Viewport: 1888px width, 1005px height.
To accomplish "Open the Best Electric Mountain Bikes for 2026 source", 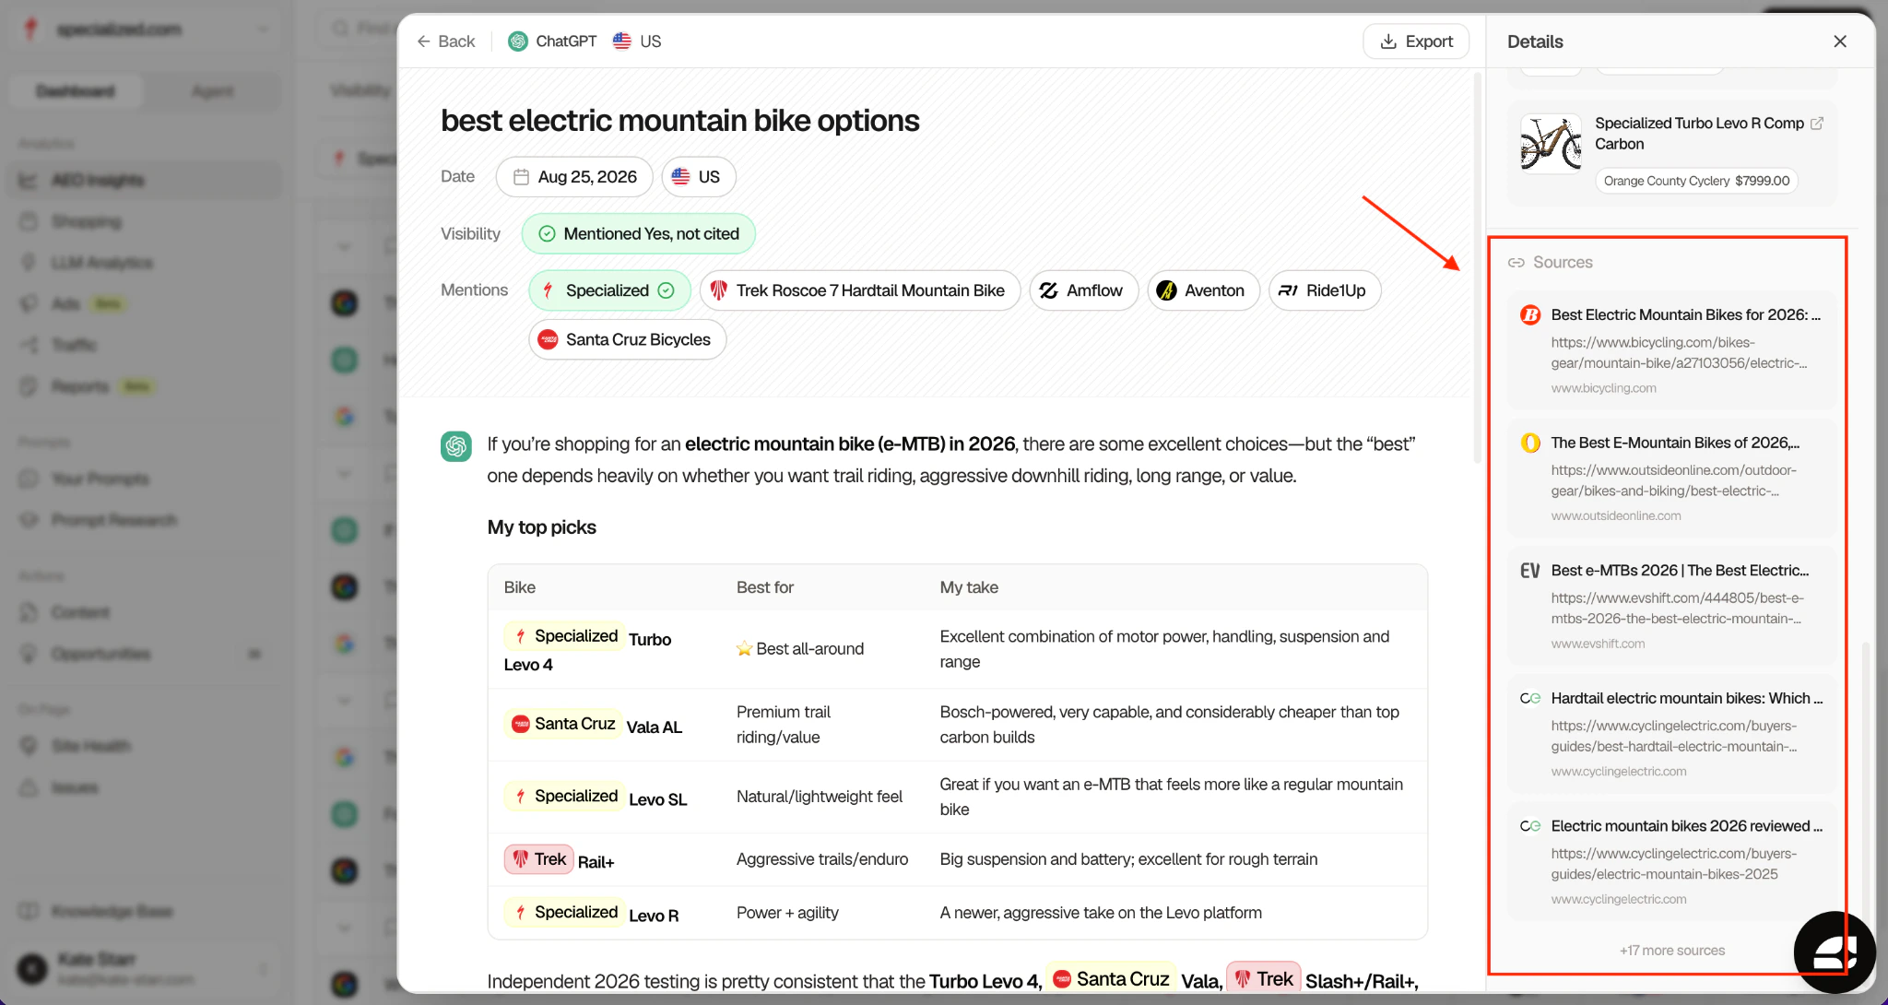I will pos(1671,350).
